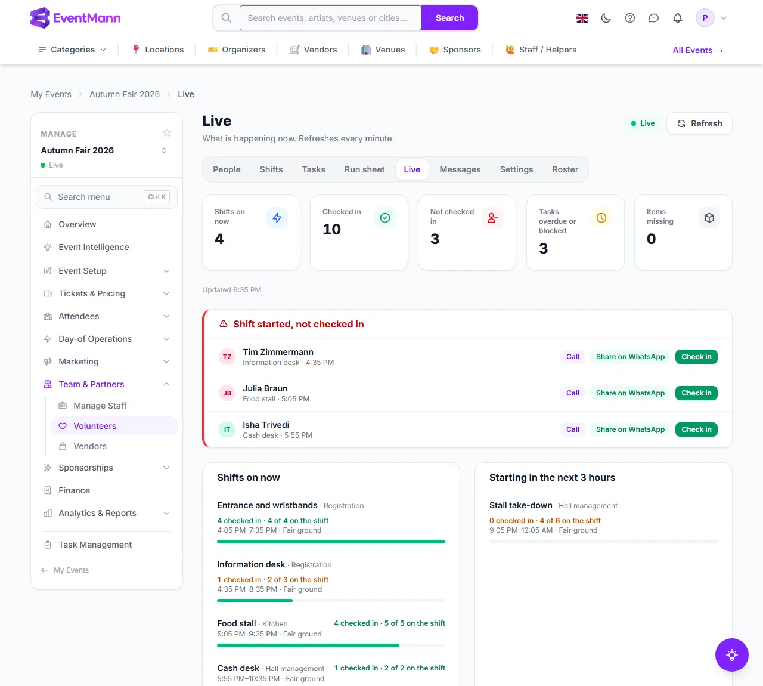This screenshot has width=763, height=686.
Task: Open Event Intelligence in sidebar
Action: point(107,247)
